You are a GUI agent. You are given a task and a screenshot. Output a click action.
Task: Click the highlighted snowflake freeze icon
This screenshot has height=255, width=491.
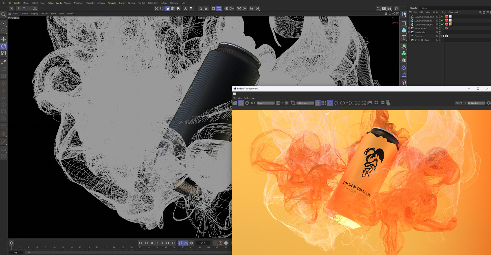330,103
